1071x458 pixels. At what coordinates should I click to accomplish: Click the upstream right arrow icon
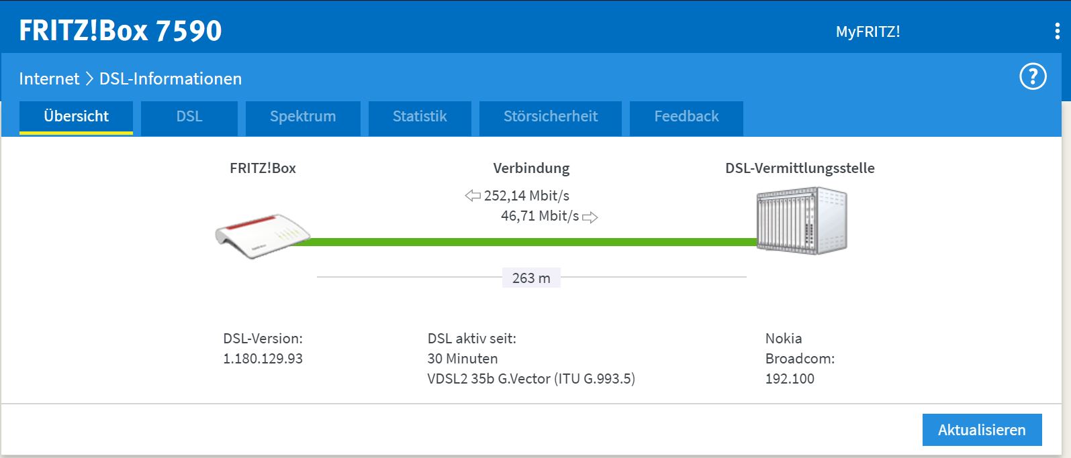coord(590,217)
